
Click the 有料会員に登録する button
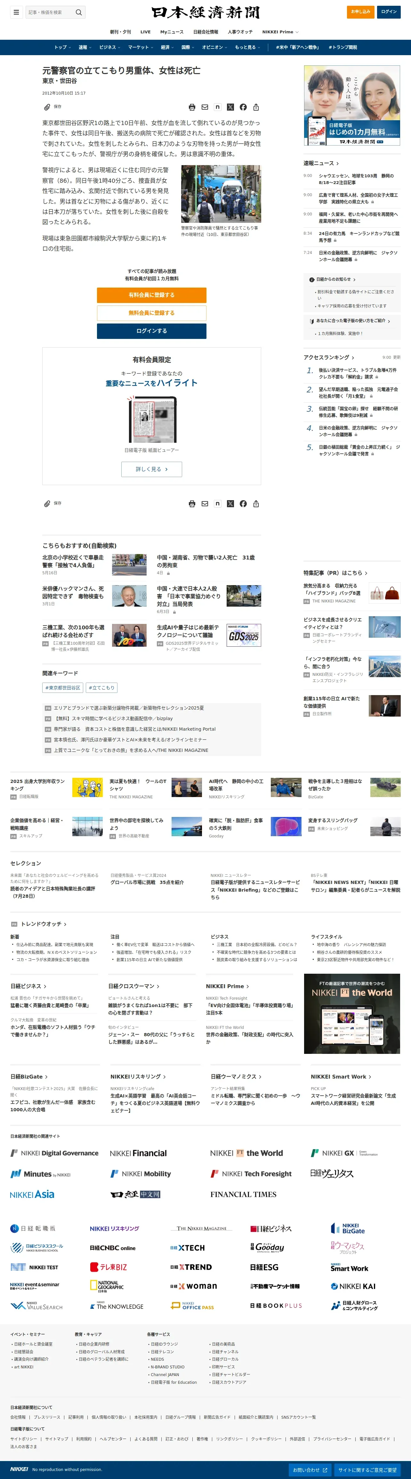[x=151, y=295]
